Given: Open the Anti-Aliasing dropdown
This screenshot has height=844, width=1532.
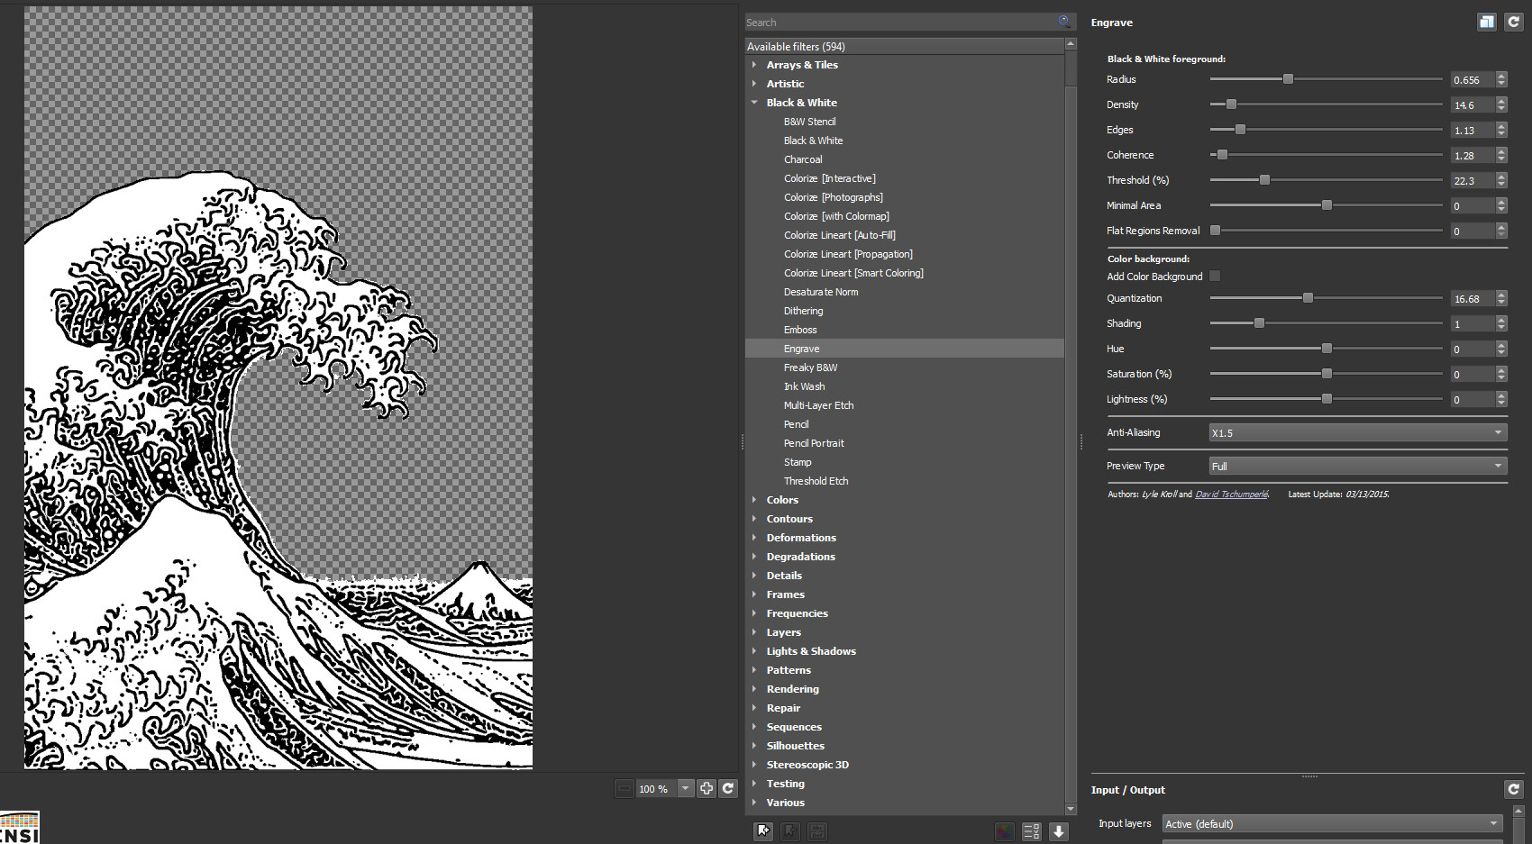Looking at the screenshot, I should coord(1357,433).
